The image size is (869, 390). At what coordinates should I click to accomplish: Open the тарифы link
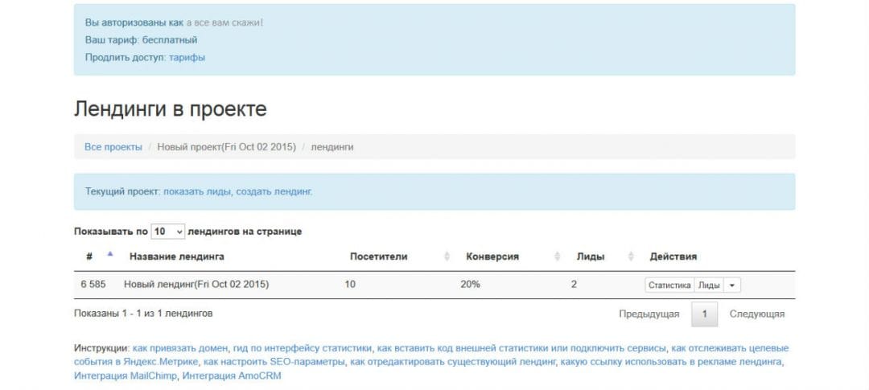click(x=187, y=57)
